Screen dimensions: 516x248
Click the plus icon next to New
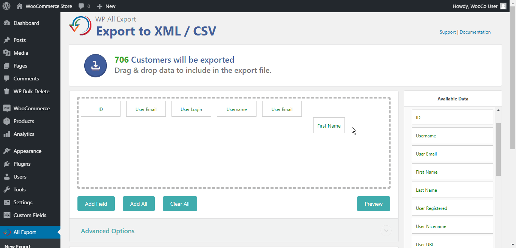point(99,6)
